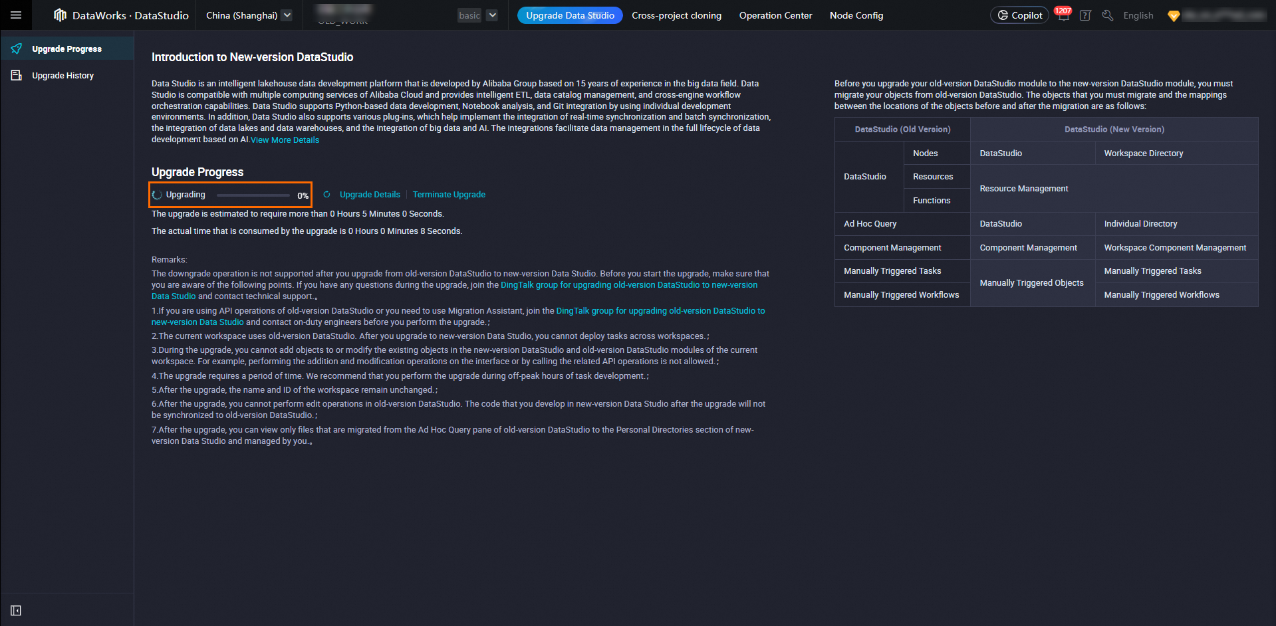Image resolution: width=1276 pixels, height=626 pixels.
Task: Open the DingTalk group link before remark 1
Action: tap(629, 285)
